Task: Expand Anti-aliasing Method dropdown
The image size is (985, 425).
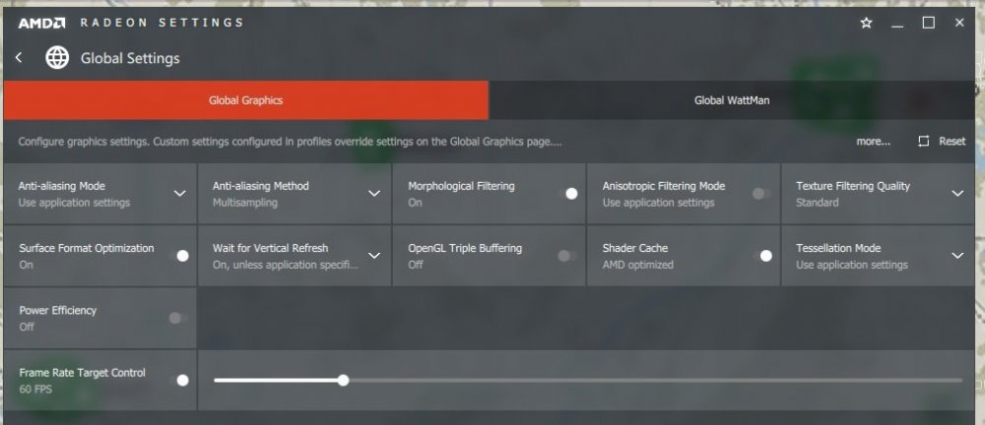Action: [x=373, y=194]
